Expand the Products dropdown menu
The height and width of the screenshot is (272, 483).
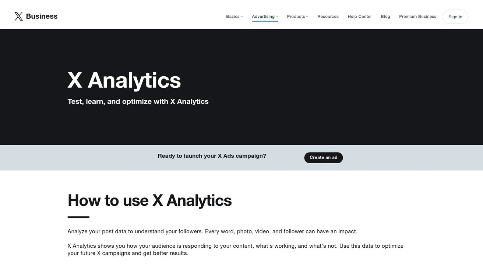tap(297, 17)
